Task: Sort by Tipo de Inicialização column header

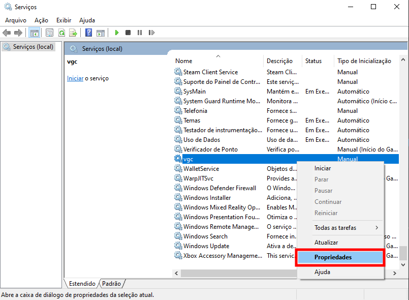Action: 364,61
